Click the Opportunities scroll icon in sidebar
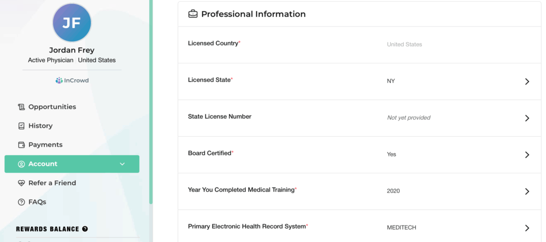This screenshot has width=546, height=242. [21, 107]
